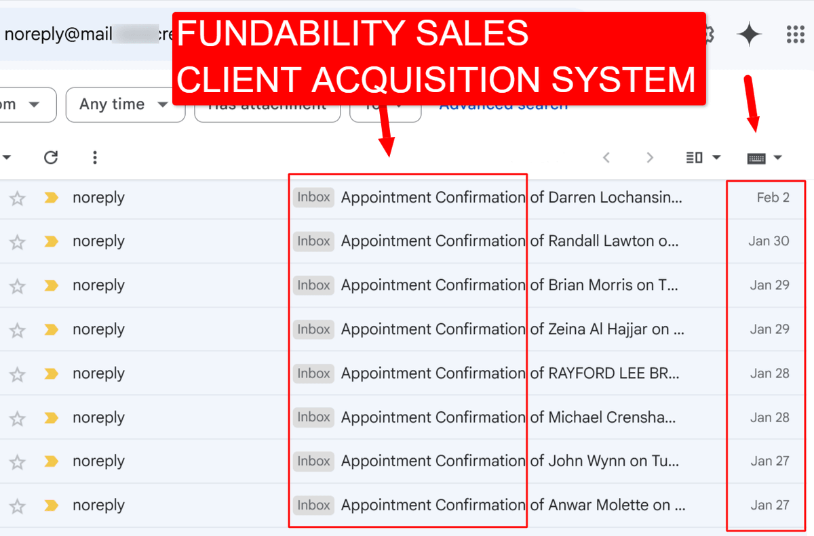Star the Darren Lochansin appointment email
Image resolution: width=814 pixels, height=536 pixels.
(x=18, y=199)
